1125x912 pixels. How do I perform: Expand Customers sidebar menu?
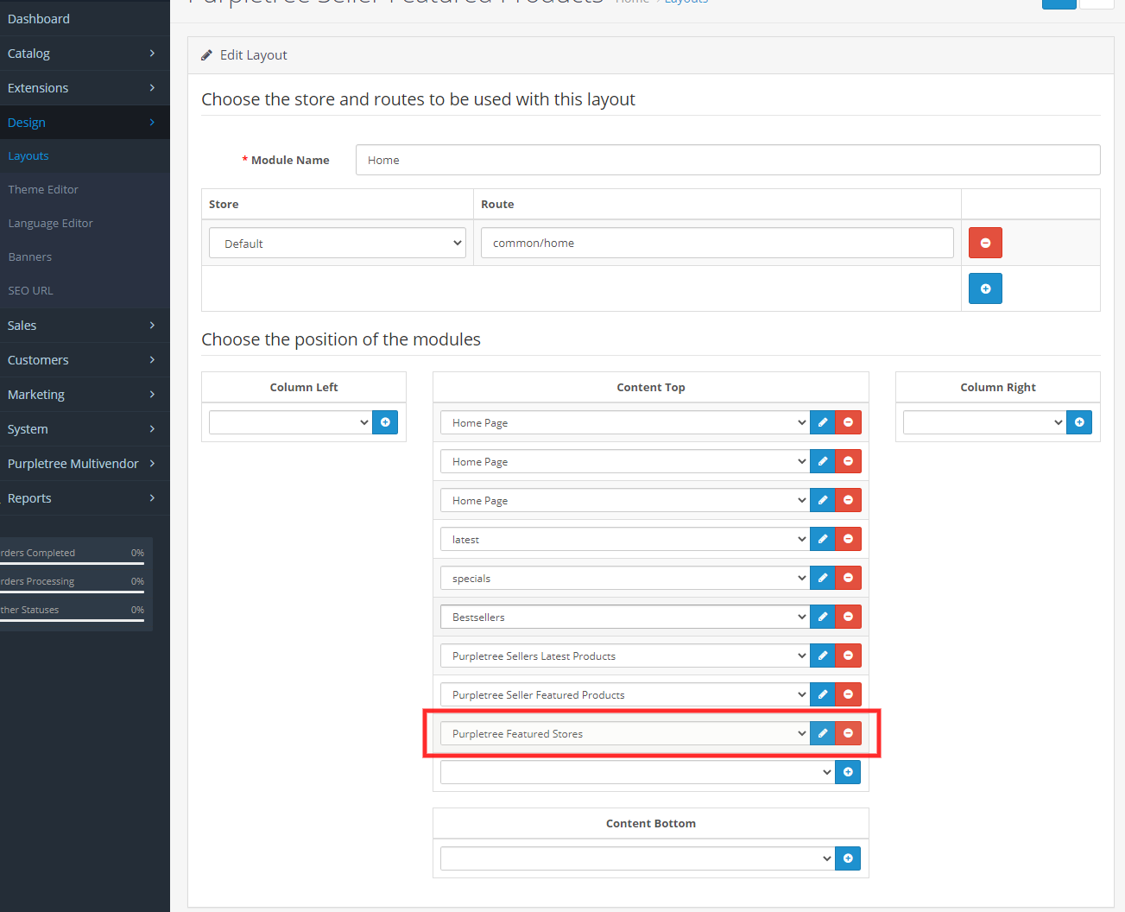(85, 360)
